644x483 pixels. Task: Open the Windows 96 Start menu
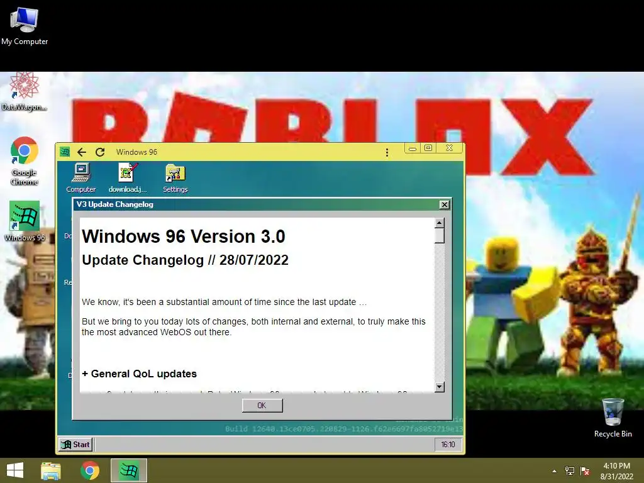click(x=75, y=445)
